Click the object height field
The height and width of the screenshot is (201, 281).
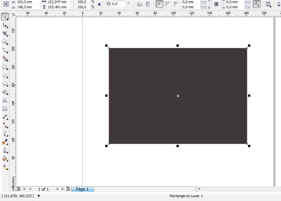click(x=59, y=7)
